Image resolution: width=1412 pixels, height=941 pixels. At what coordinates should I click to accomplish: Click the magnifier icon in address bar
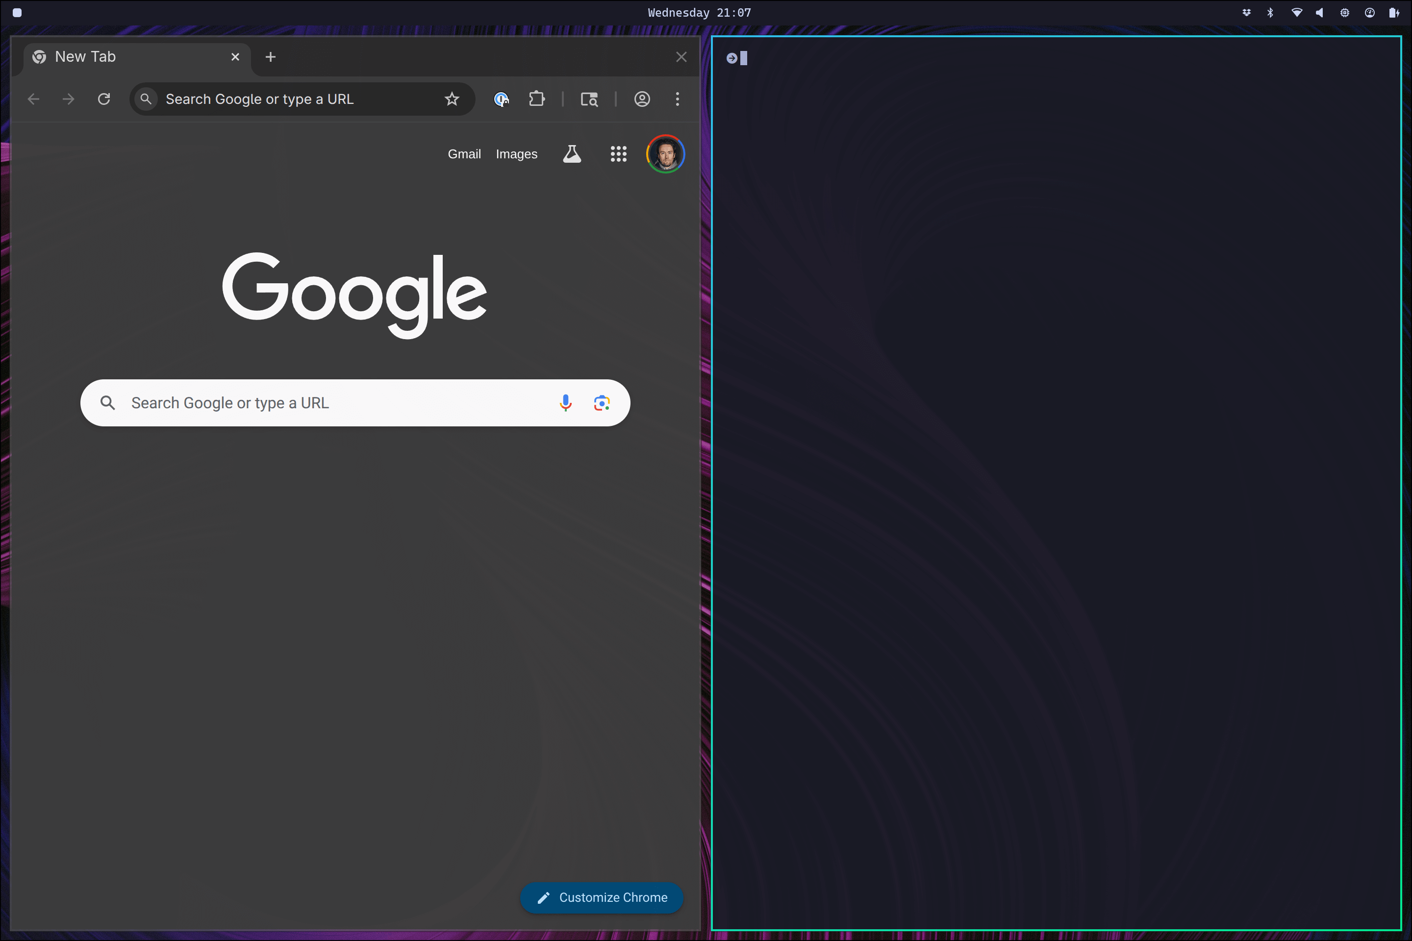click(146, 99)
